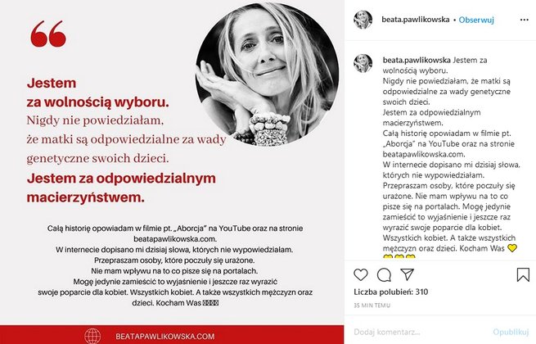Open post timestamp 35 MIN TEMU

coord(372,305)
